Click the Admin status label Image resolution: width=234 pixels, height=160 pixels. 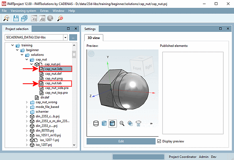click(203, 157)
